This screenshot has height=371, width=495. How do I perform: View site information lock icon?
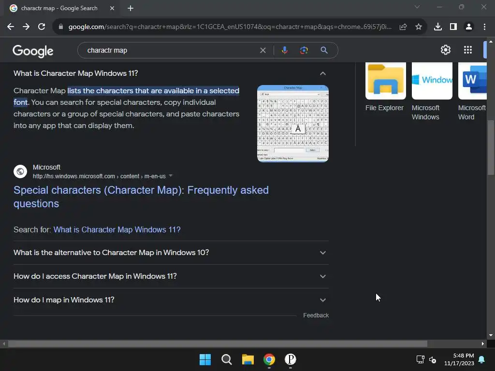[61, 27]
